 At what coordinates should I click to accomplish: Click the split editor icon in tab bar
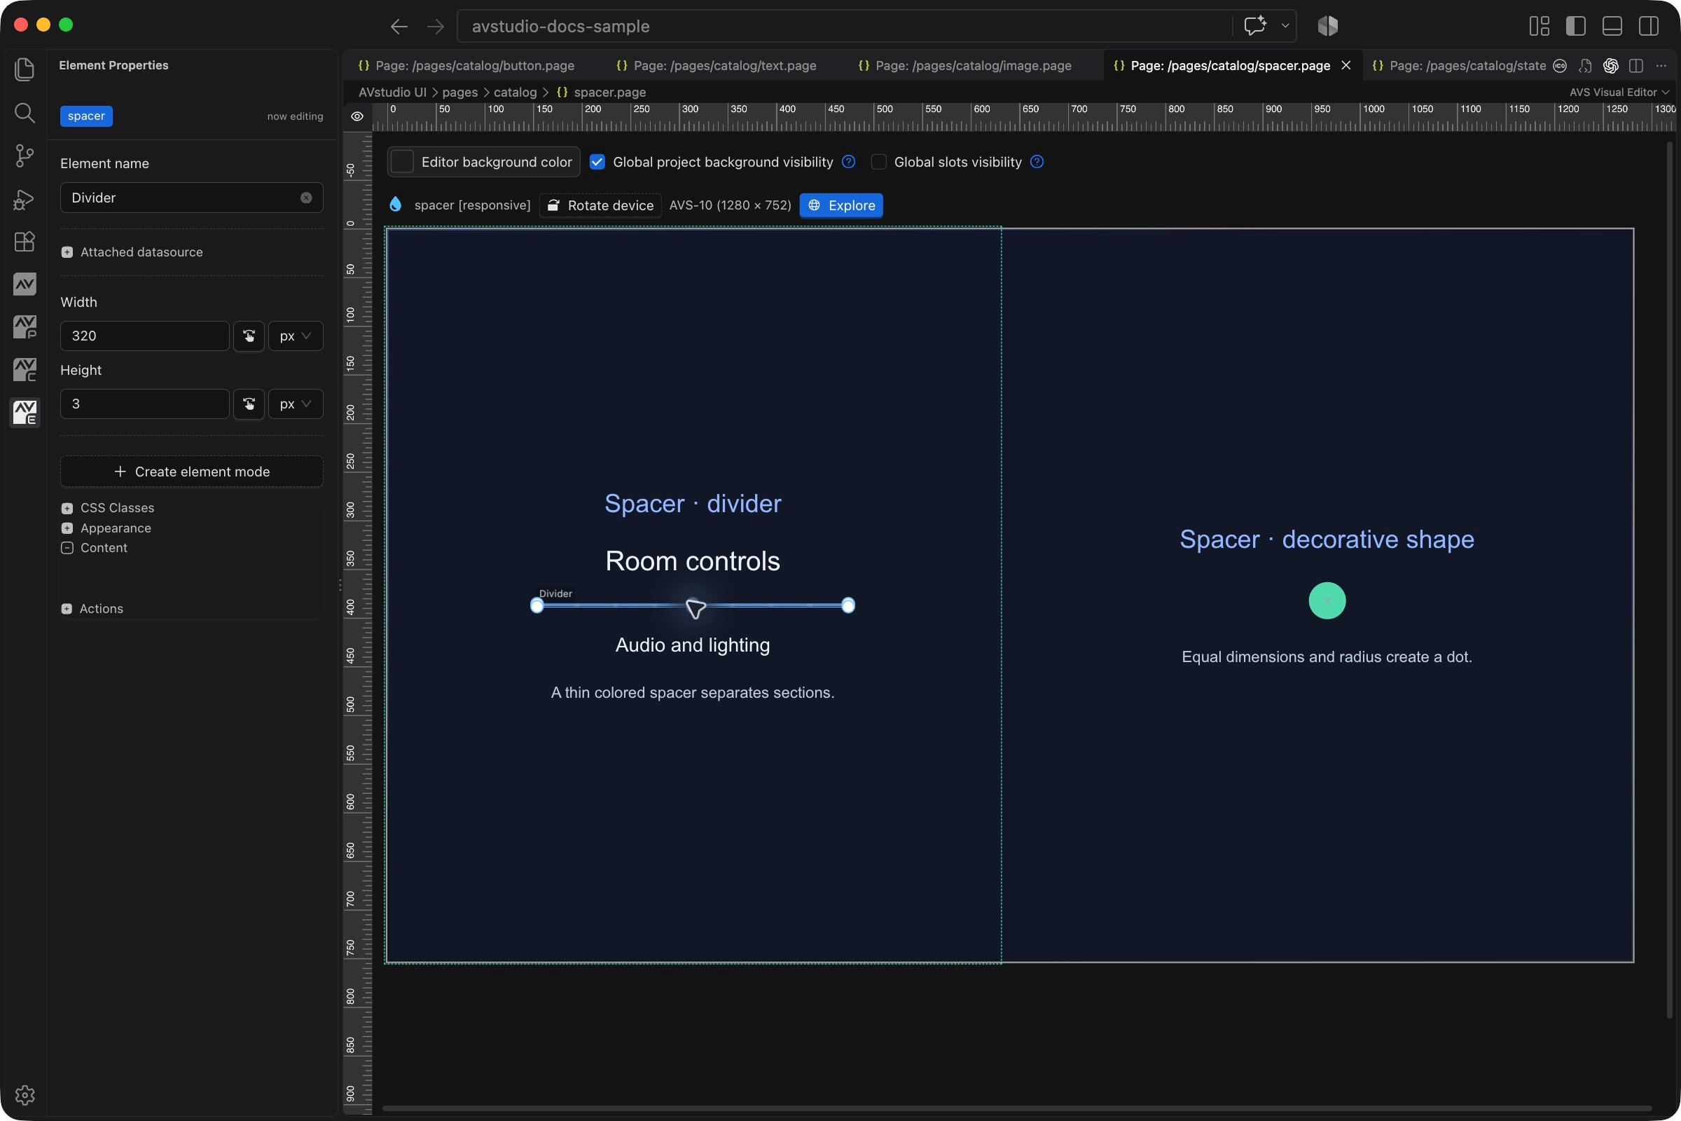[x=1635, y=66]
